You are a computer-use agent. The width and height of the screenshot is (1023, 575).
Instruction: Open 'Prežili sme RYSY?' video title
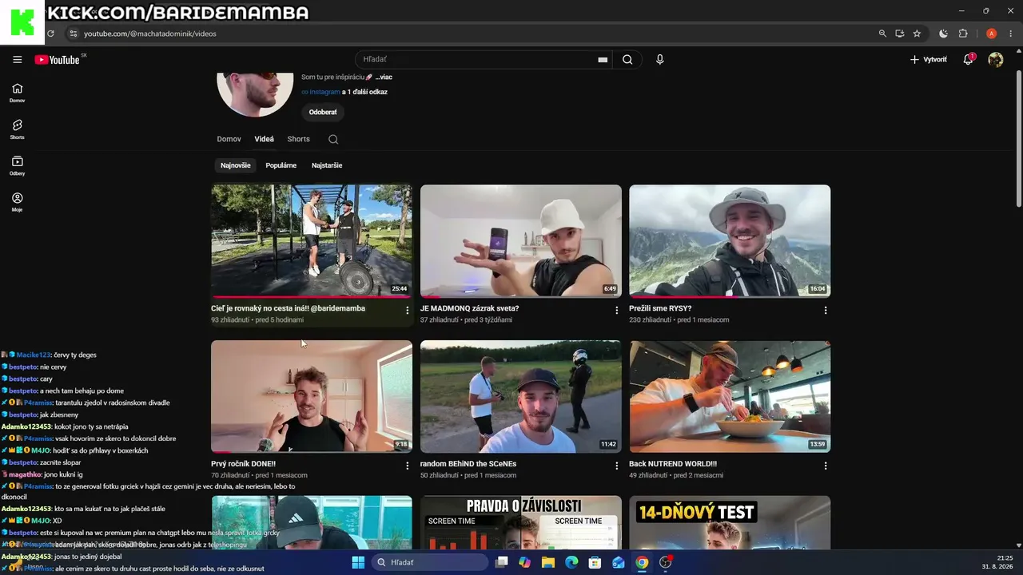point(660,308)
